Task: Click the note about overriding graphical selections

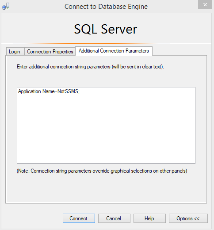Action: pyautogui.click(x=102, y=171)
